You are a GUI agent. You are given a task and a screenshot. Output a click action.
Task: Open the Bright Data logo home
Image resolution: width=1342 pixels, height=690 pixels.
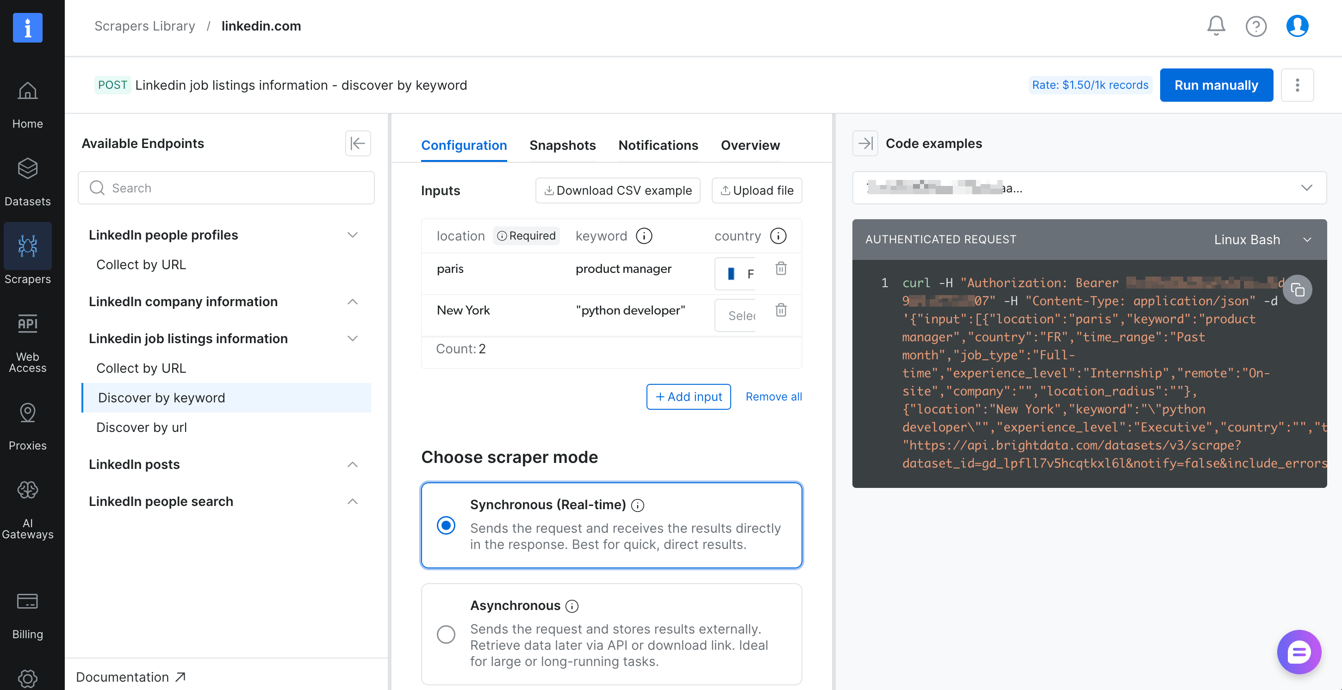pos(28,27)
